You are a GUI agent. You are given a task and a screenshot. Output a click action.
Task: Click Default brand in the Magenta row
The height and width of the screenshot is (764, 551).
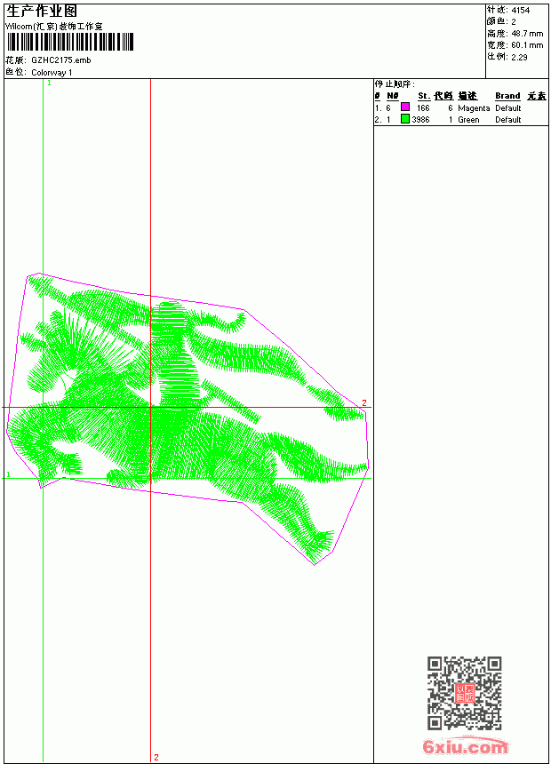pyautogui.click(x=507, y=108)
